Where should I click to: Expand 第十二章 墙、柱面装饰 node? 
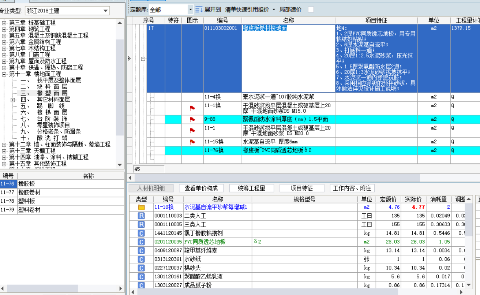(4, 145)
